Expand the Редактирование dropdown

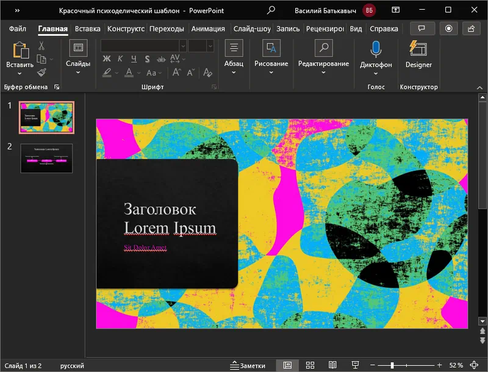(x=323, y=72)
